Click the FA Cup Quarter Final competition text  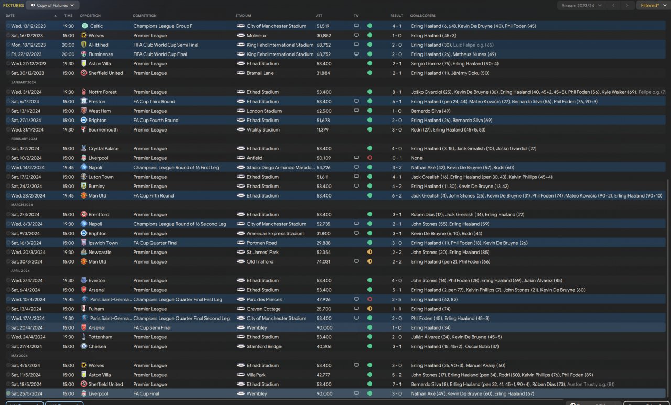pyautogui.click(x=155, y=243)
